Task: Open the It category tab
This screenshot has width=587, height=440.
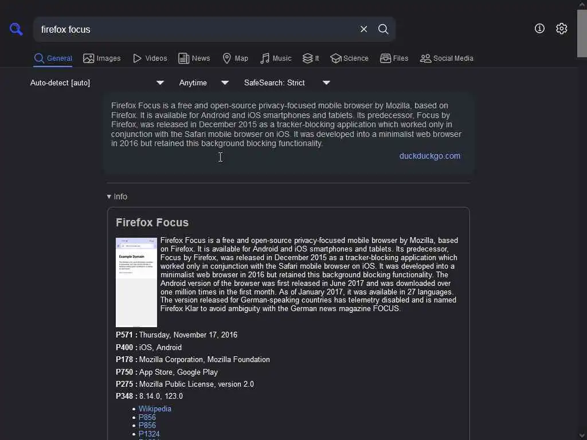Action: click(x=311, y=58)
